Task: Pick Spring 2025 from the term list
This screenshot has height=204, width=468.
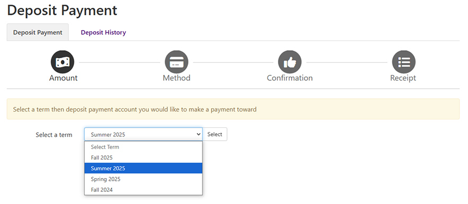Action: click(143, 179)
